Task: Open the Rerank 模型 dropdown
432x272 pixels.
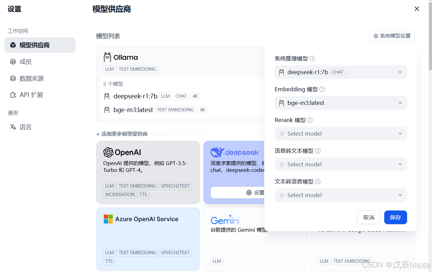Action: pos(341,134)
